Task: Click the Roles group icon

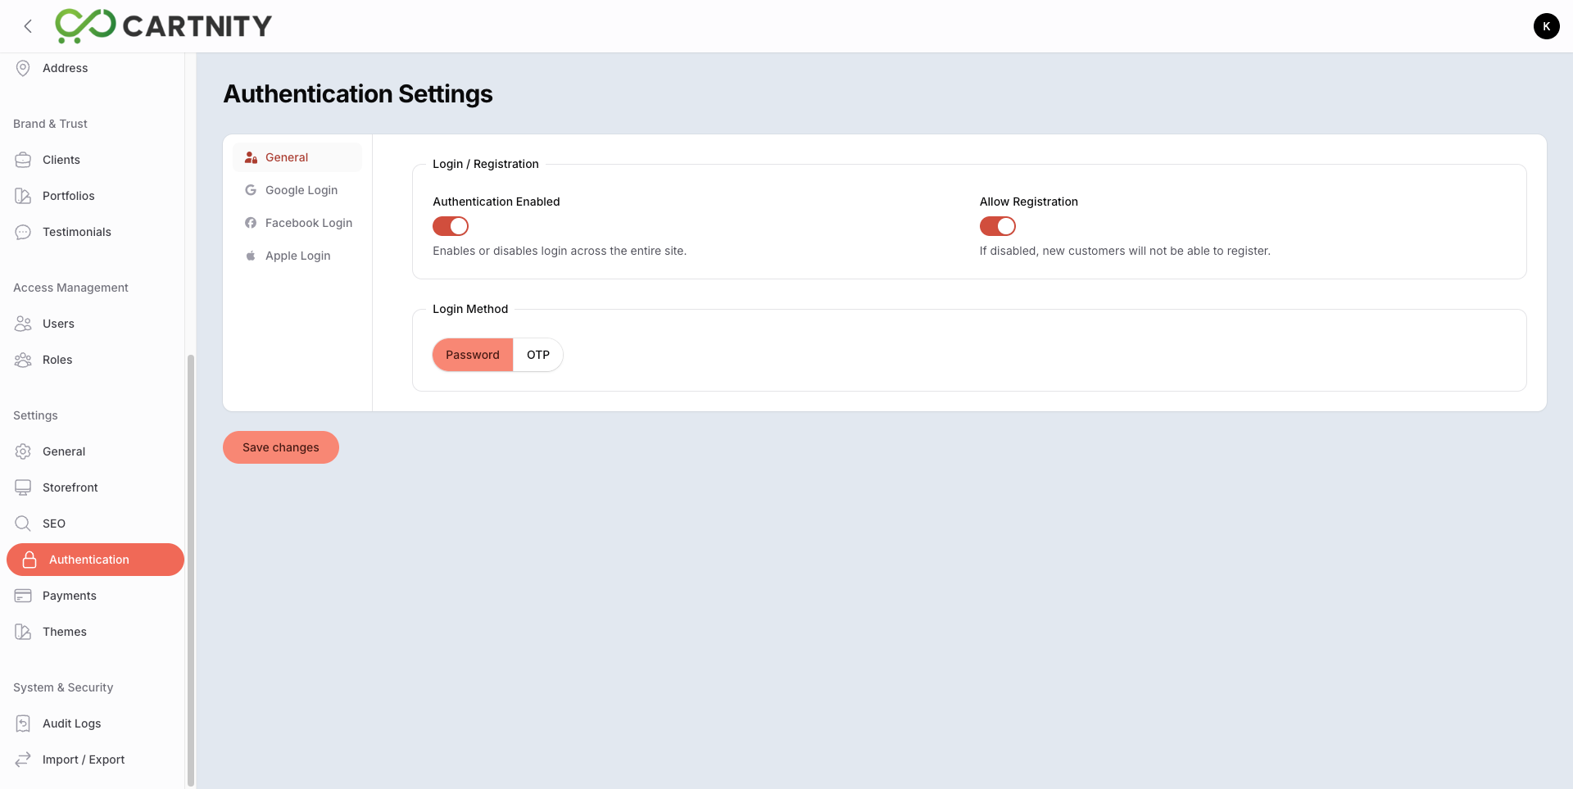Action: pos(23,360)
